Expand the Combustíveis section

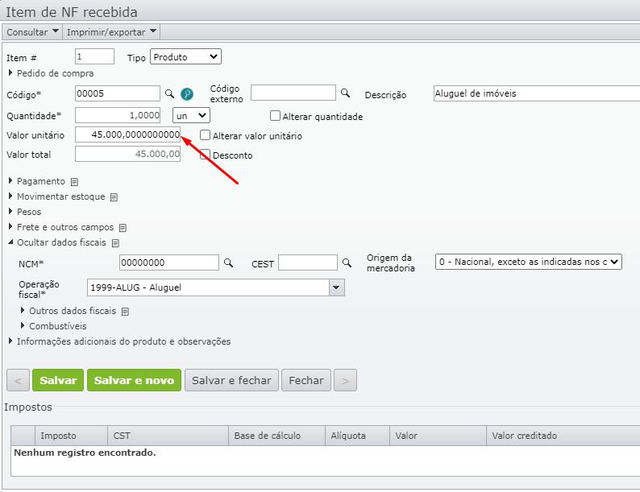pyautogui.click(x=53, y=326)
